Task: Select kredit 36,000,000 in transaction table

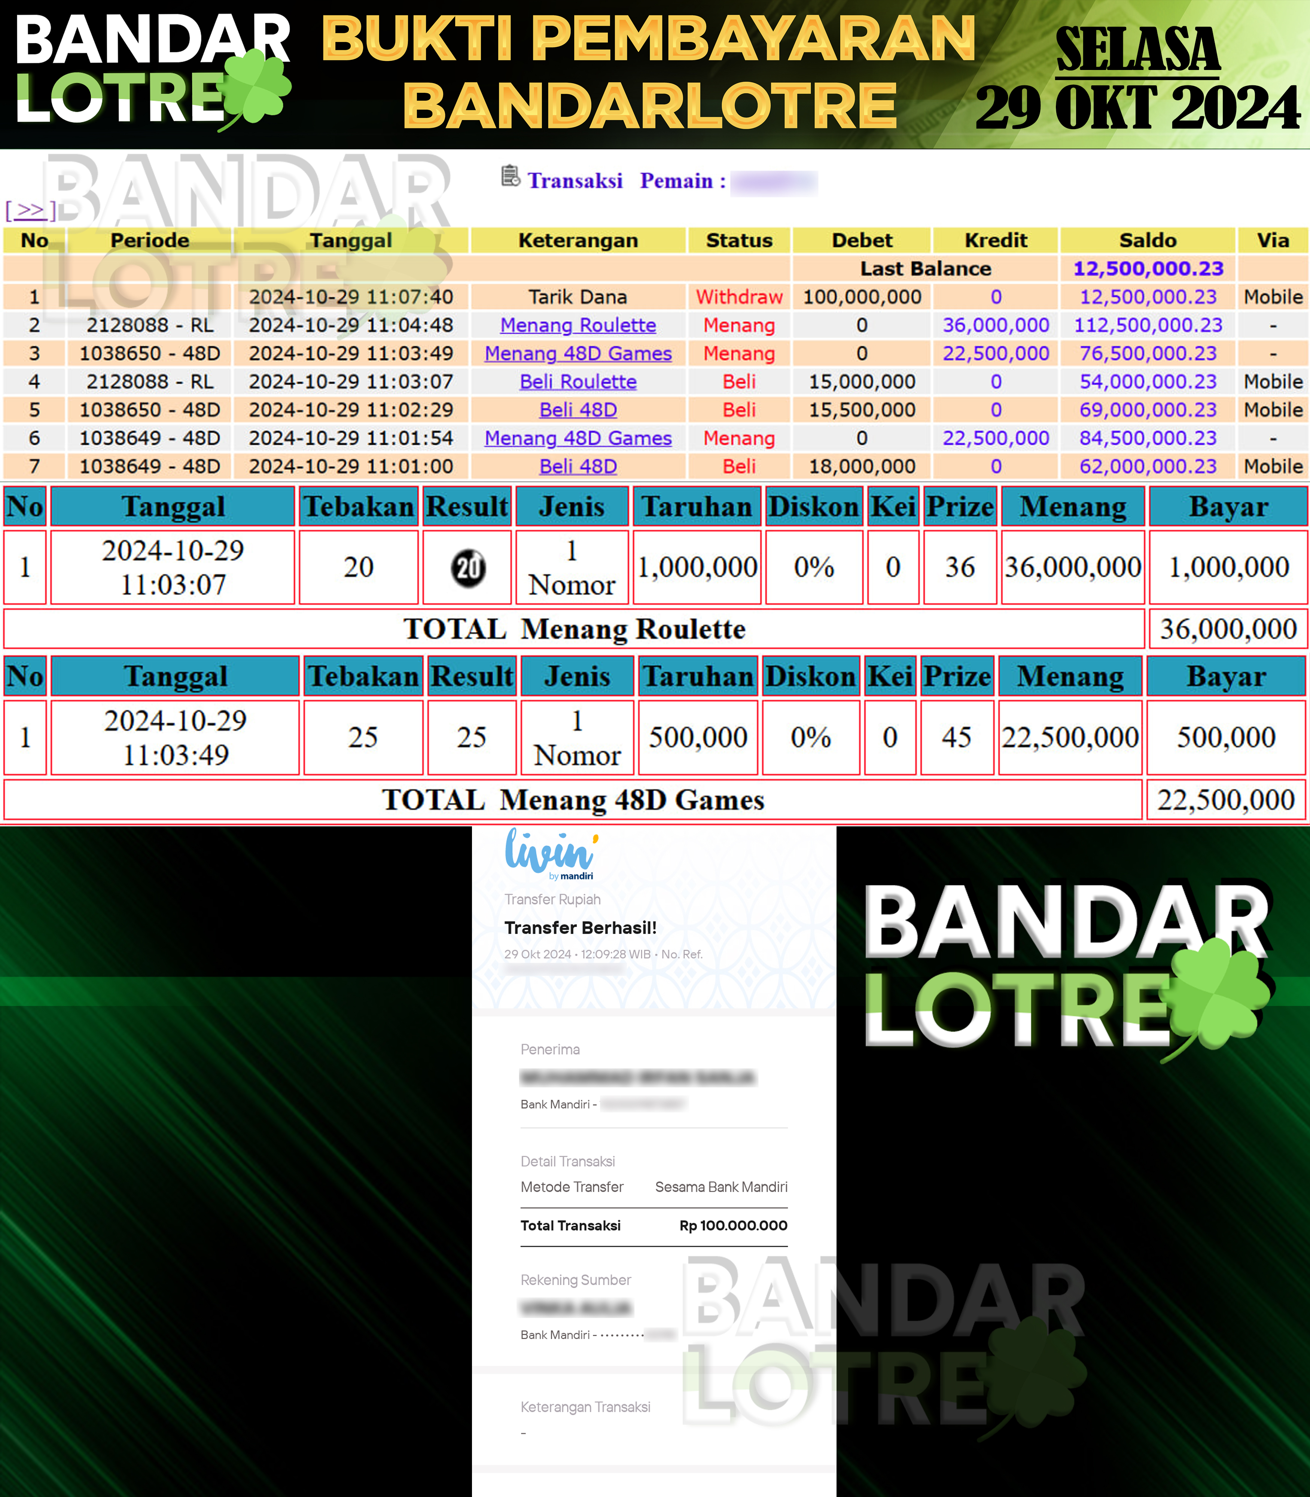Action: (996, 325)
